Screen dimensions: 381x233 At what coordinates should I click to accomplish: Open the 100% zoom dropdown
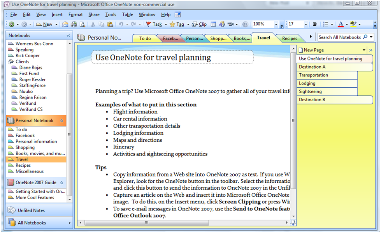(276, 24)
